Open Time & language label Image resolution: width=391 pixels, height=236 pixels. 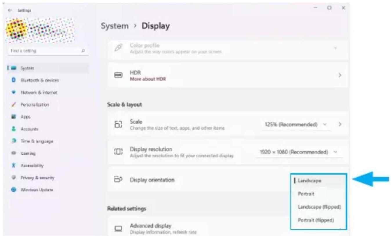pyautogui.click(x=37, y=141)
